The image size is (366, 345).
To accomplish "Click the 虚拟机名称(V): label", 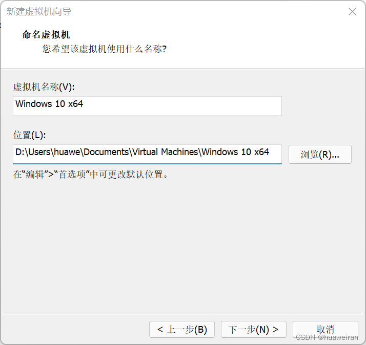I will pyautogui.click(x=44, y=87).
